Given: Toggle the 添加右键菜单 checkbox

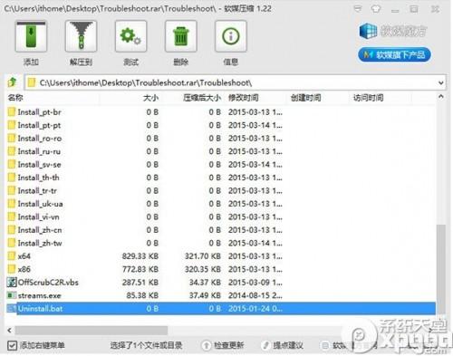Looking at the screenshot, I should point(12,345).
